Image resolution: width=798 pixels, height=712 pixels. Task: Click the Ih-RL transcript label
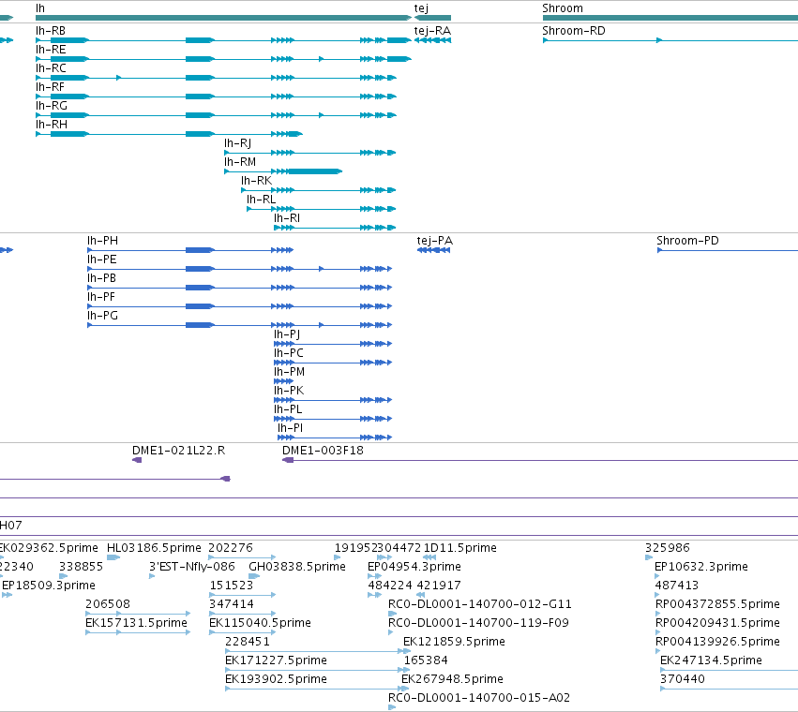coord(261,200)
